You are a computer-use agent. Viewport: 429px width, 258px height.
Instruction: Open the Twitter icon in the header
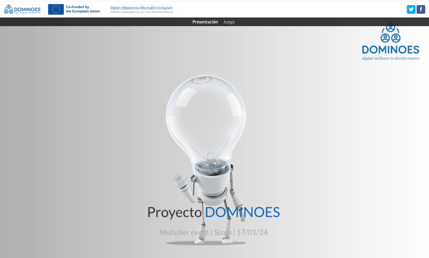411,9
